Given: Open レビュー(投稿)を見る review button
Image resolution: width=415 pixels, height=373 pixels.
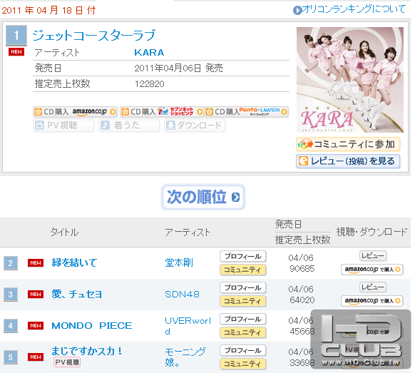Looking at the screenshot, I should point(348,161).
